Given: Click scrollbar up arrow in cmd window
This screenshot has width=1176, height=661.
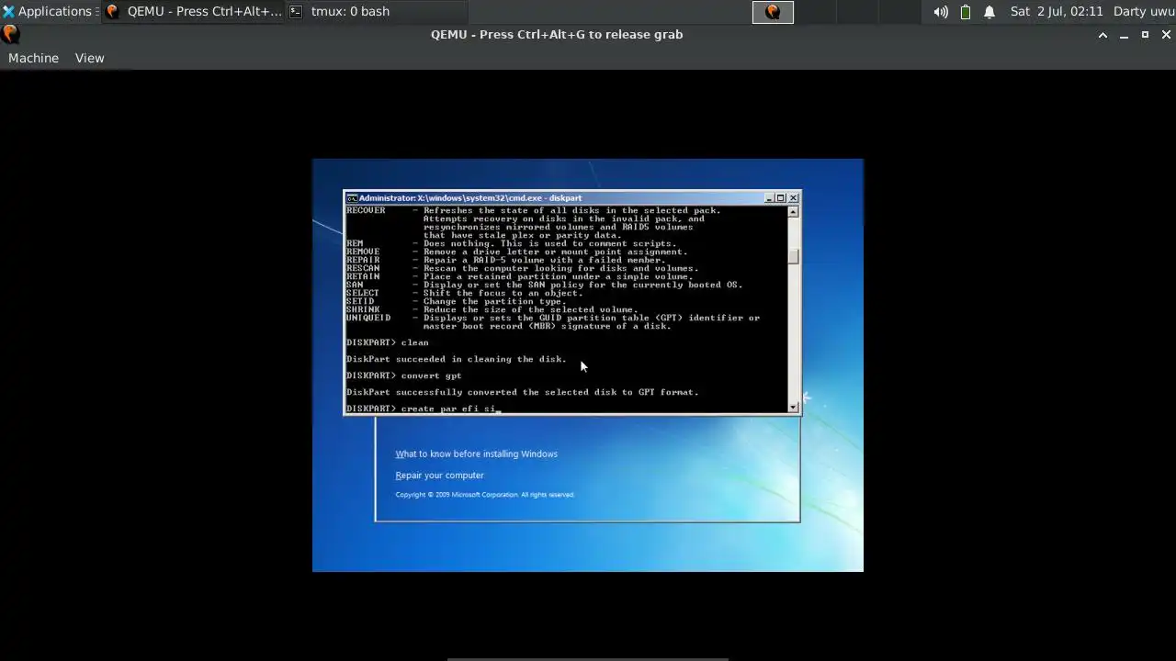Looking at the screenshot, I should pyautogui.click(x=793, y=211).
